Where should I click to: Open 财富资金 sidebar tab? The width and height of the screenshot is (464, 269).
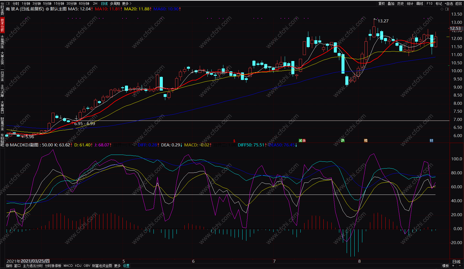[2, 124]
